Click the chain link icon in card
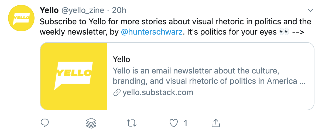The image size is (322, 134). coord(117,93)
